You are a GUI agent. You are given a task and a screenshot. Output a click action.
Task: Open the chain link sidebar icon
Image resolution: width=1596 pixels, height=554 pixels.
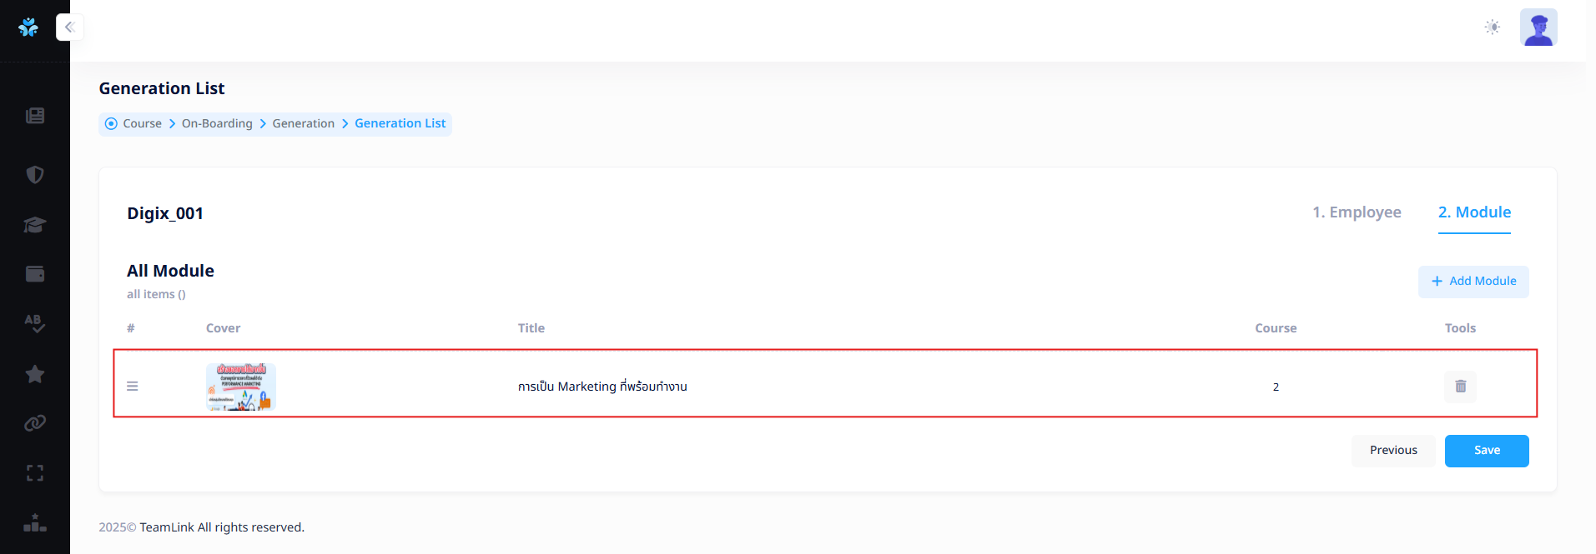coord(35,423)
